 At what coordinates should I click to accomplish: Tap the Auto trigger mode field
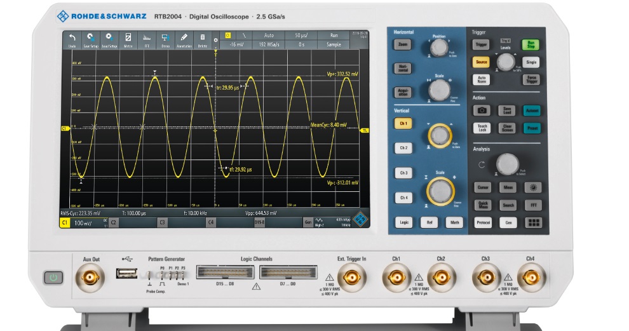coord(269,36)
